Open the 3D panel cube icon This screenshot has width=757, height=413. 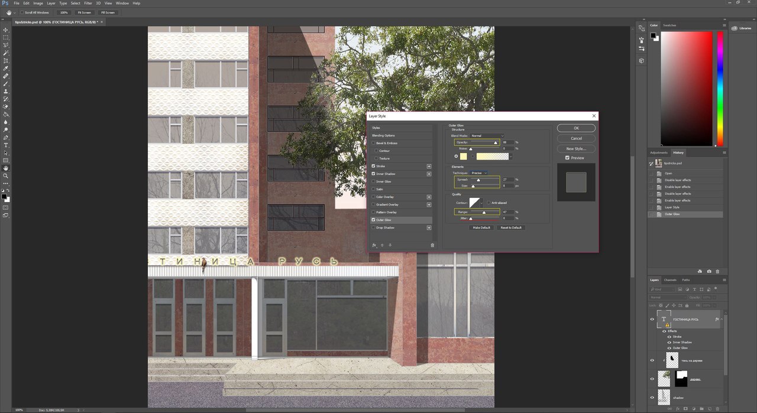coord(642,60)
